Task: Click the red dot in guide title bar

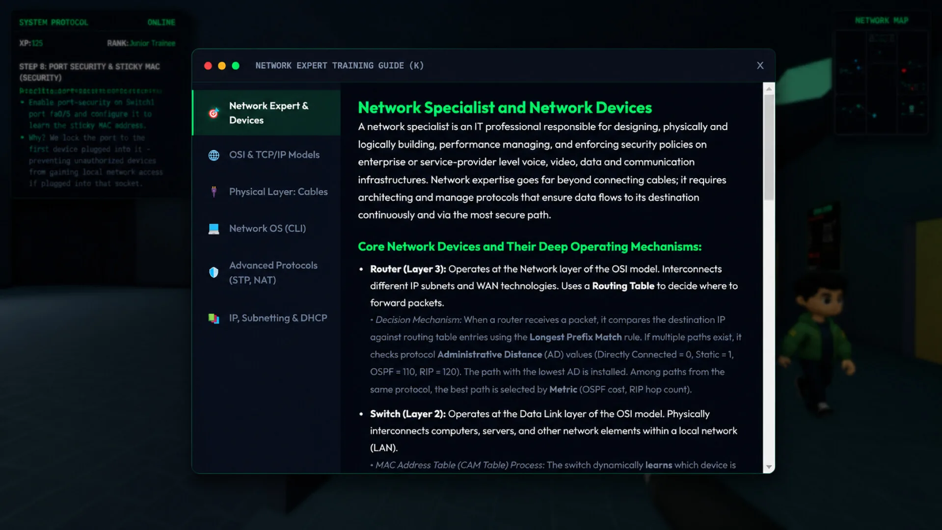Action: [x=208, y=66]
